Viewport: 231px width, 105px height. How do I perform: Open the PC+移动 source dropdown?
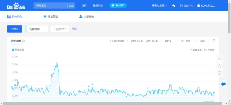pyautogui.click(x=187, y=41)
